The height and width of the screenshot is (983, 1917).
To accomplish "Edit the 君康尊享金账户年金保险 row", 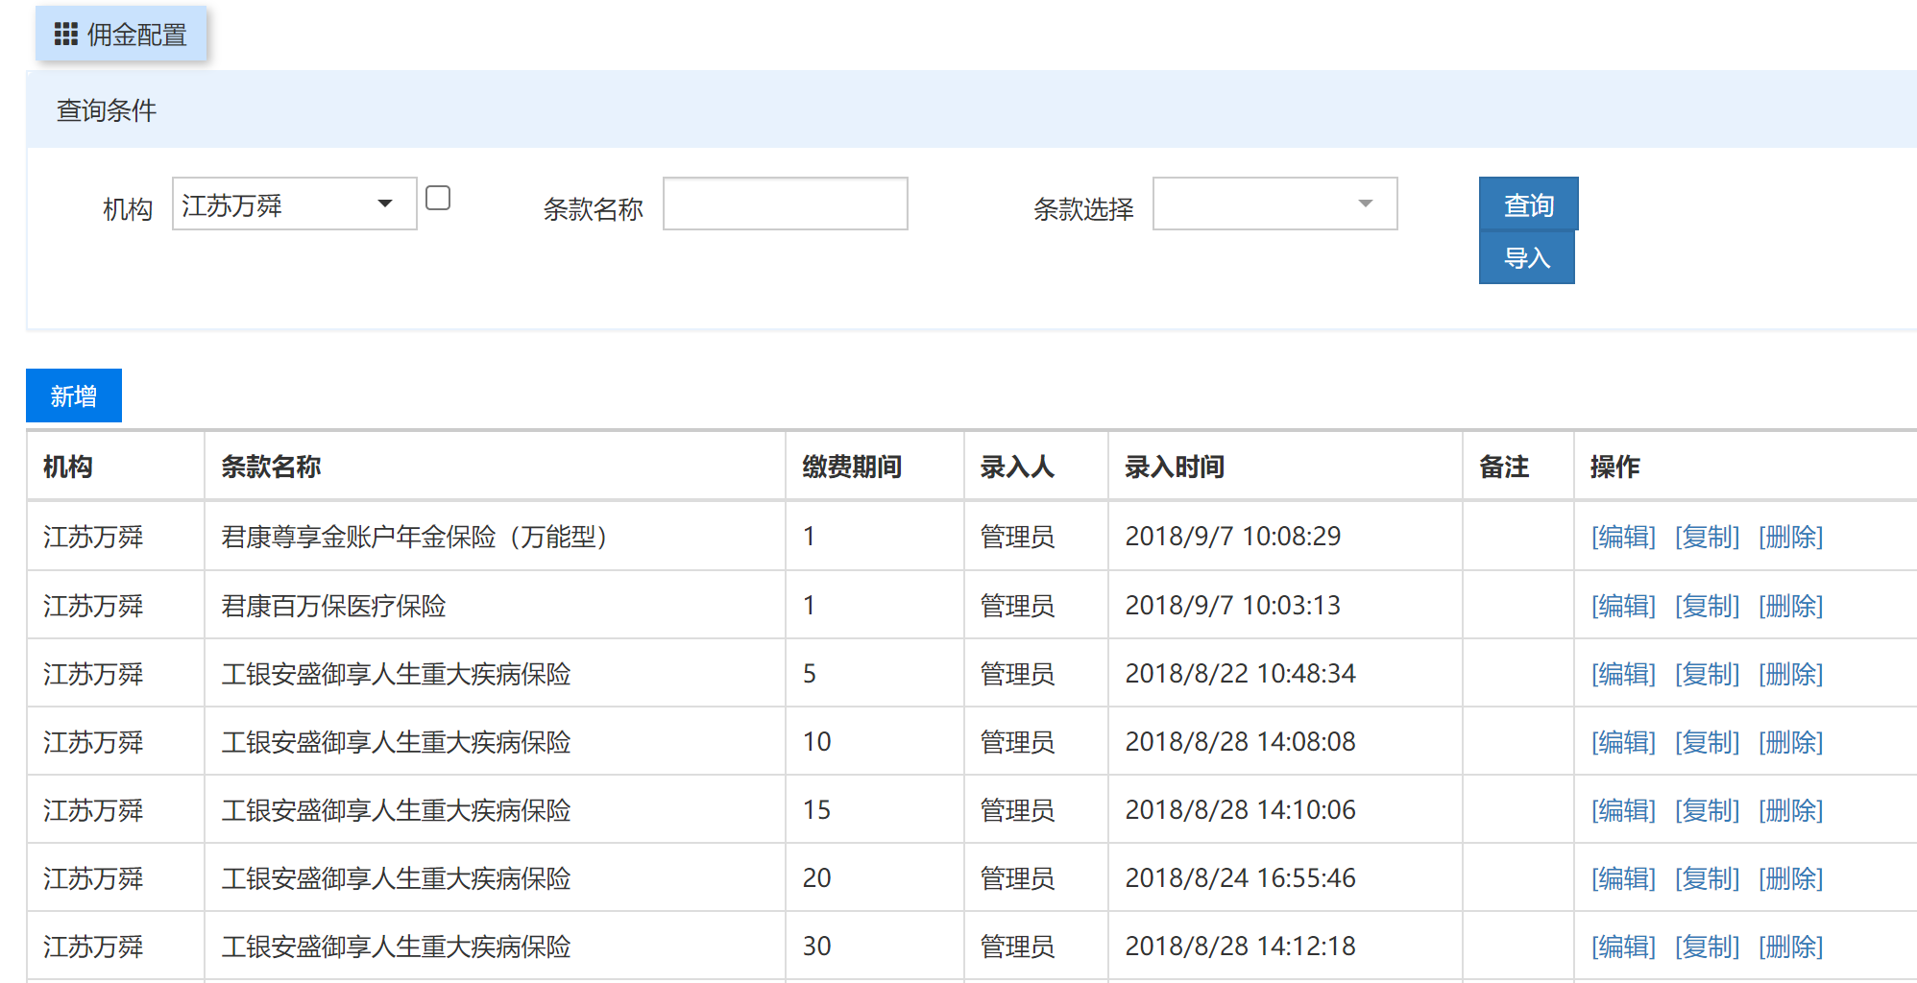I will point(1623,537).
